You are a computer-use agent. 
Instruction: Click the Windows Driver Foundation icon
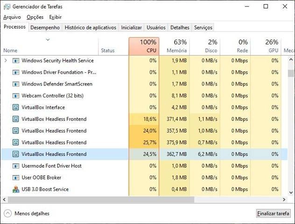pyautogui.click(x=16, y=72)
